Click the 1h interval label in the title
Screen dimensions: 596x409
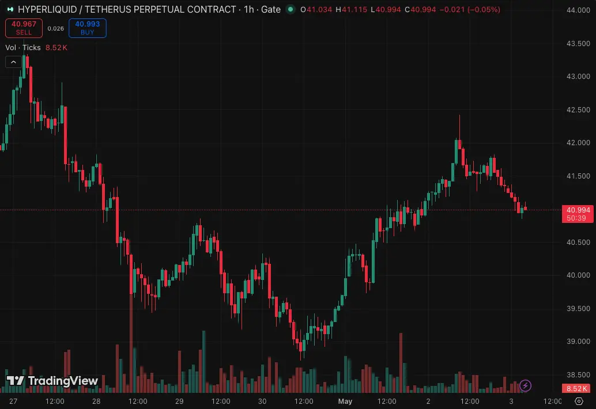[x=249, y=9]
